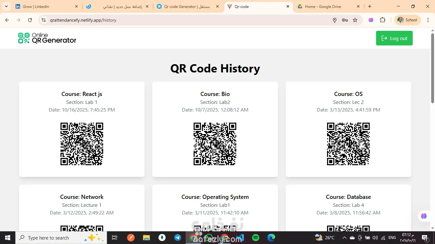Open a new browser tab

[370, 6]
